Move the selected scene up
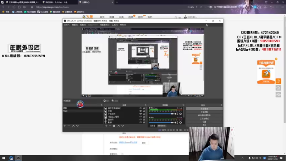This screenshot has height=161, width=286. coord(73,126)
